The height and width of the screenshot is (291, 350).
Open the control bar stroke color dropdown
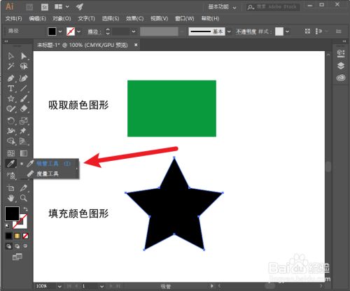(79, 31)
